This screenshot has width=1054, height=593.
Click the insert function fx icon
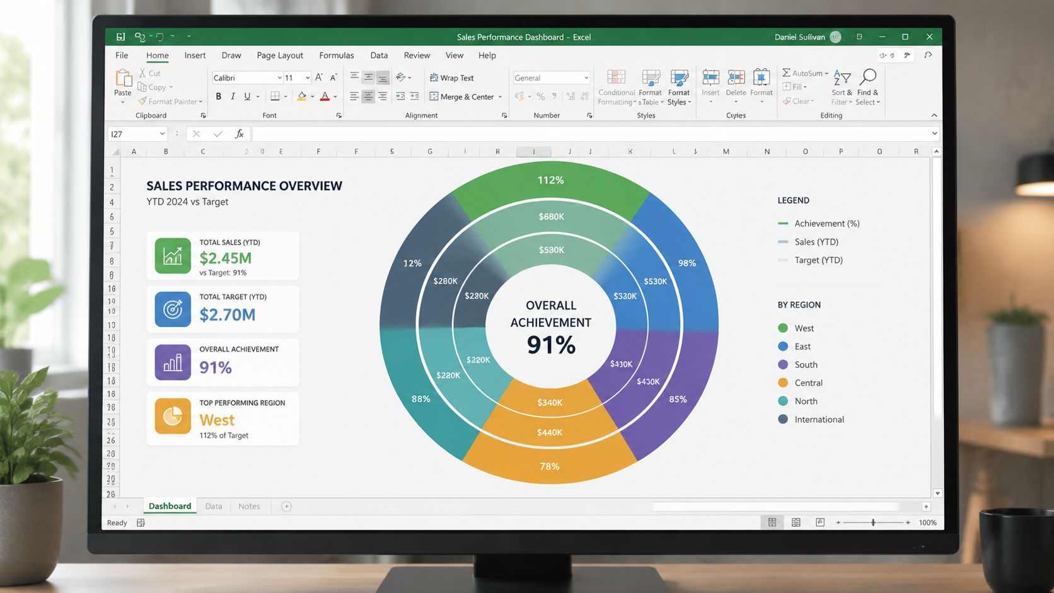pyautogui.click(x=240, y=134)
